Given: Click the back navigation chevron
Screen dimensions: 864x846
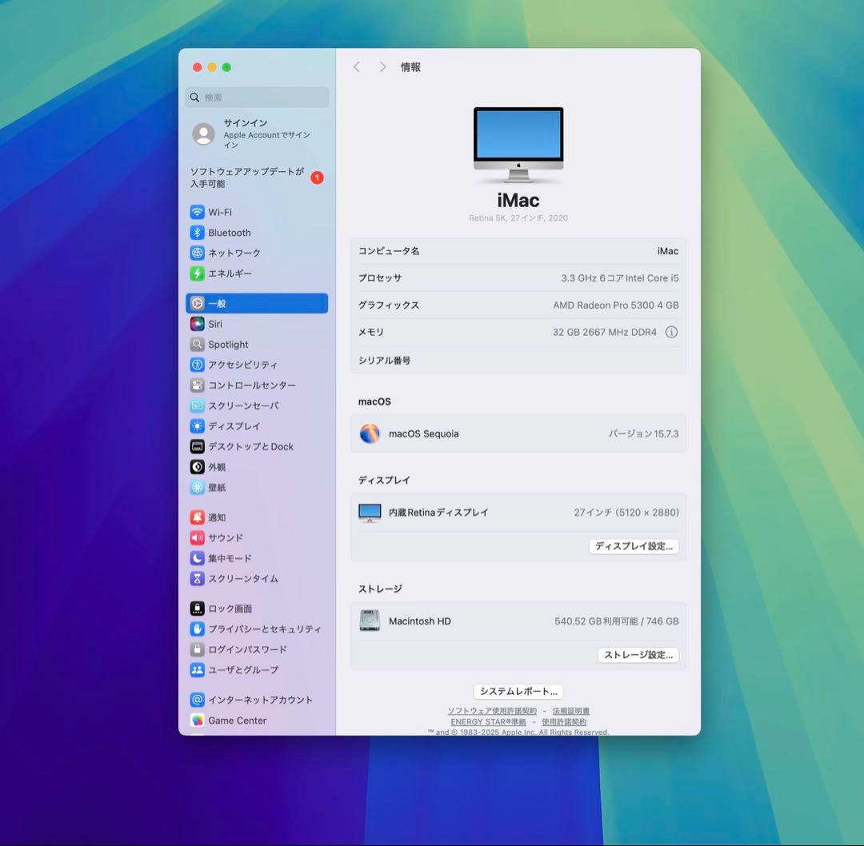Looking at the screenshot, I should [x=357, y=67].
